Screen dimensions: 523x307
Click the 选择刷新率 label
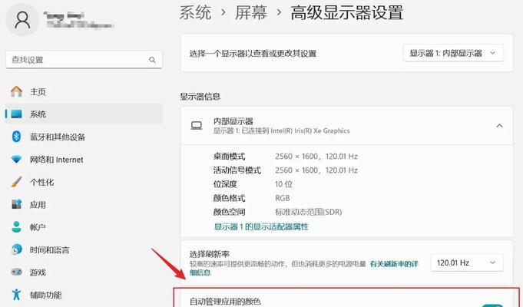tap(210, 254)
